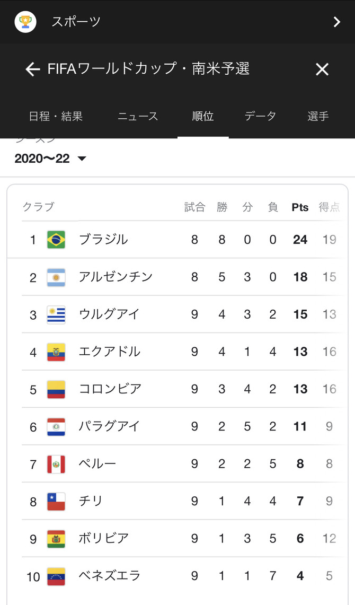Open the データ tab

point(260,116)
